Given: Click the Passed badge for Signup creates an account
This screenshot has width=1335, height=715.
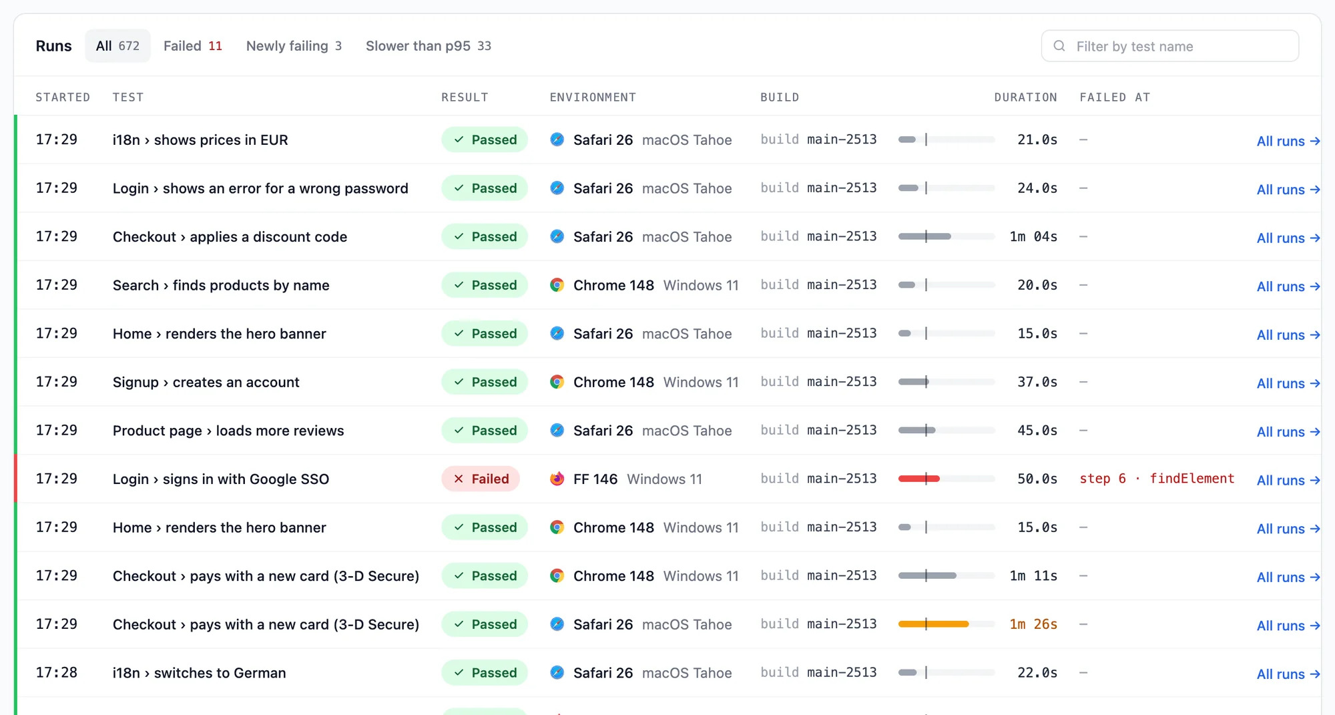Looking at the screenshot, I should 485,382.
